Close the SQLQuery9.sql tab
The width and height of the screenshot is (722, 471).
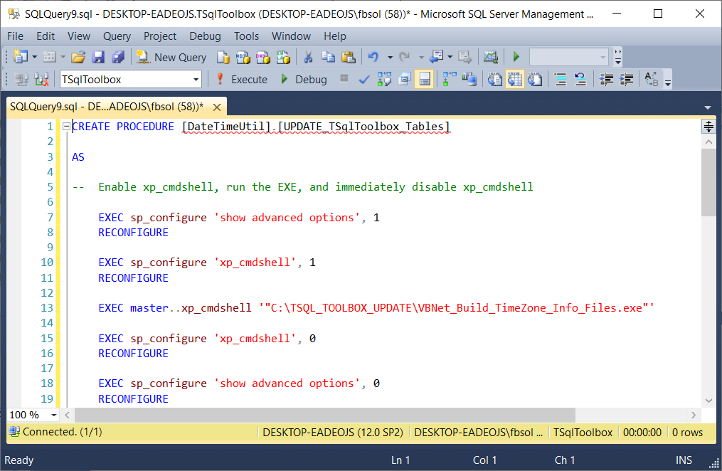[217, 107]
